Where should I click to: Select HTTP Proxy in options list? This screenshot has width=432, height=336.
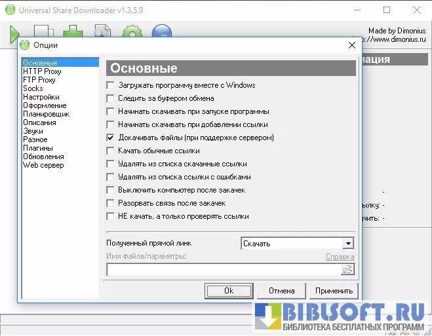[x=42, y=71]
